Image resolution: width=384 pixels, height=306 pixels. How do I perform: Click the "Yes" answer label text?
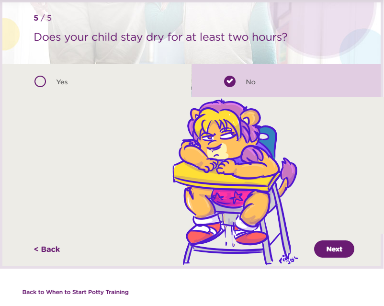click(x=62, y=82)
